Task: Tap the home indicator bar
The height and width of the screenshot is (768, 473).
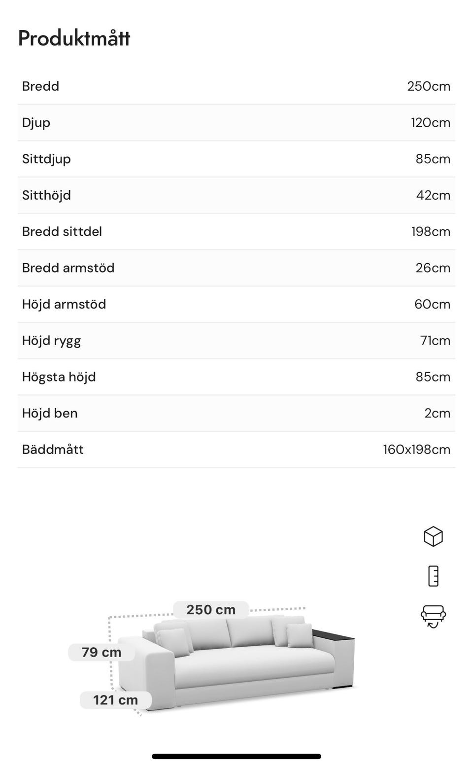Action: tap(236, 756)
